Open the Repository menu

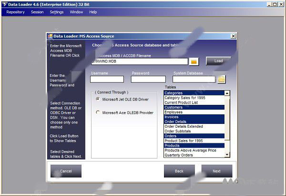[16, 12]
